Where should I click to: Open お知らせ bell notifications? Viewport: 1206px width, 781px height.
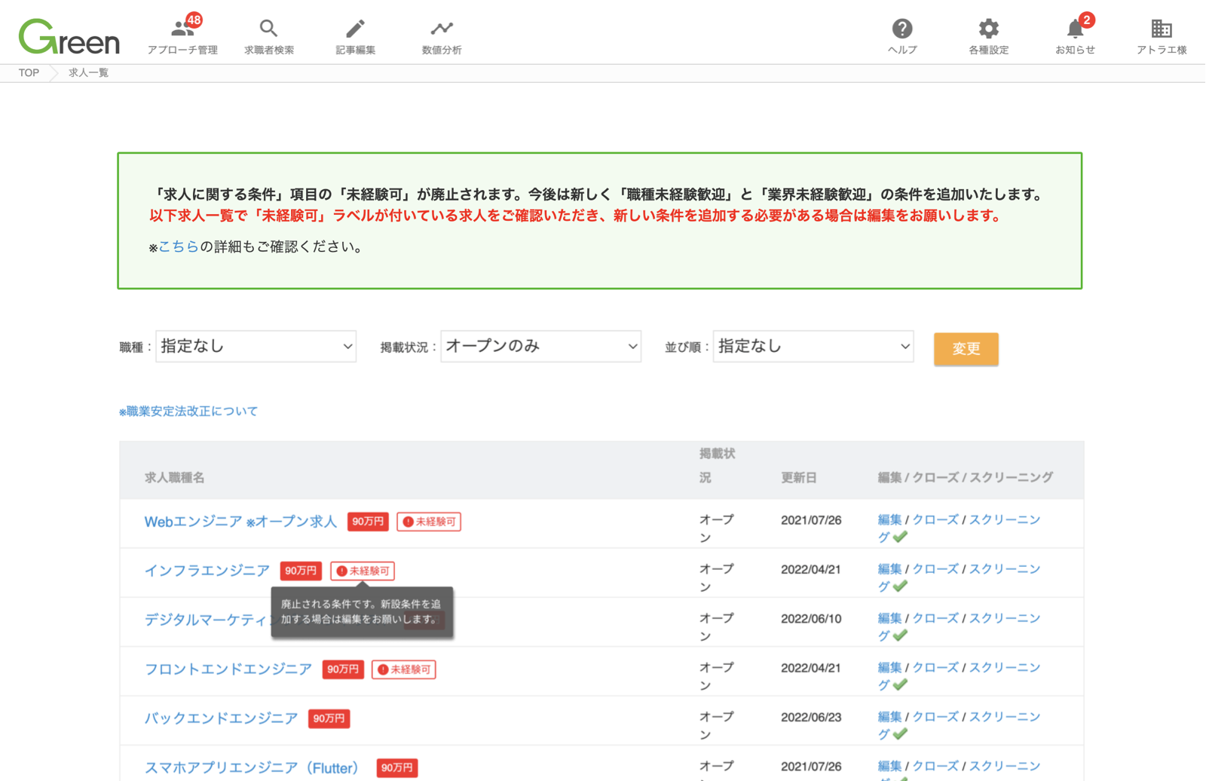[x=1075, y=29]
